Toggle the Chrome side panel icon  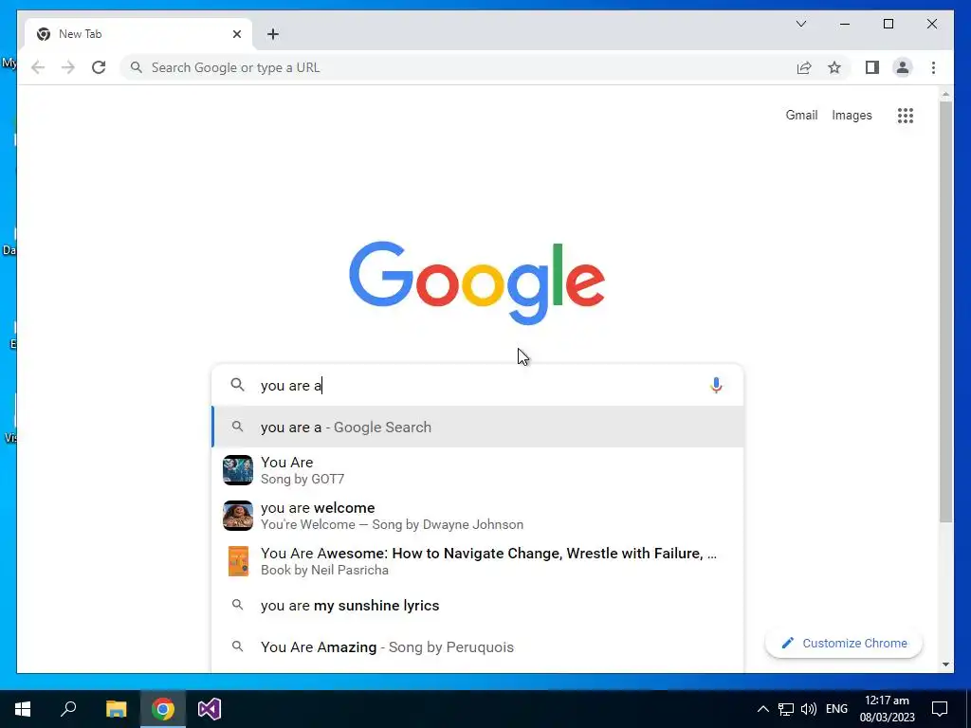(x=872, y=67)
